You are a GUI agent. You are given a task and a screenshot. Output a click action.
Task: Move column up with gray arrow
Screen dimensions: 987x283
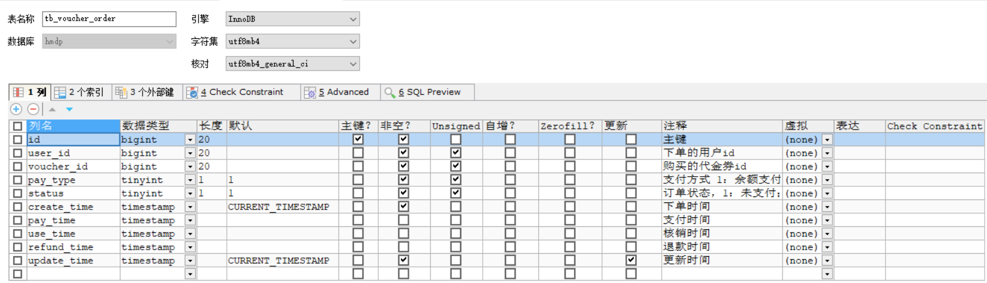(x=53, y=109)
